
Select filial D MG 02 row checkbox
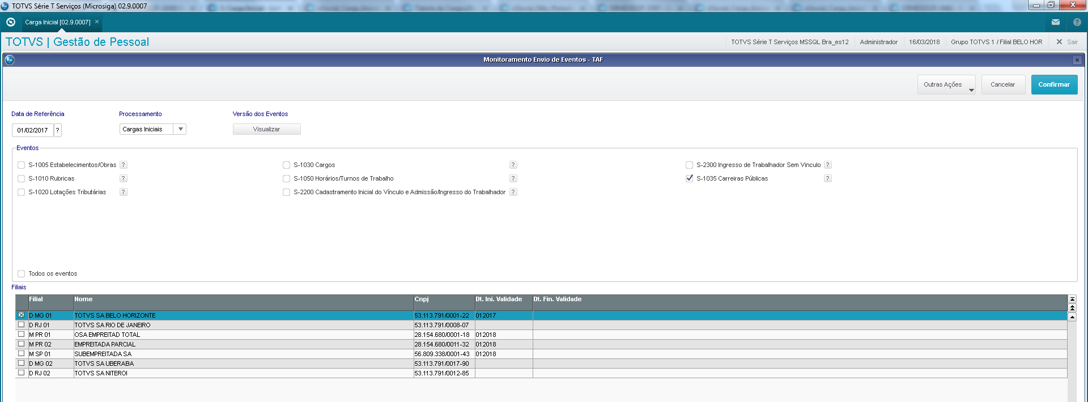tap(22, 363)
